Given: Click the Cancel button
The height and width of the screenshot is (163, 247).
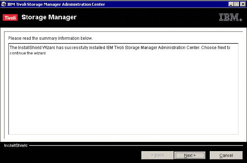Looking at the screenshot, I should click(226, 155).
